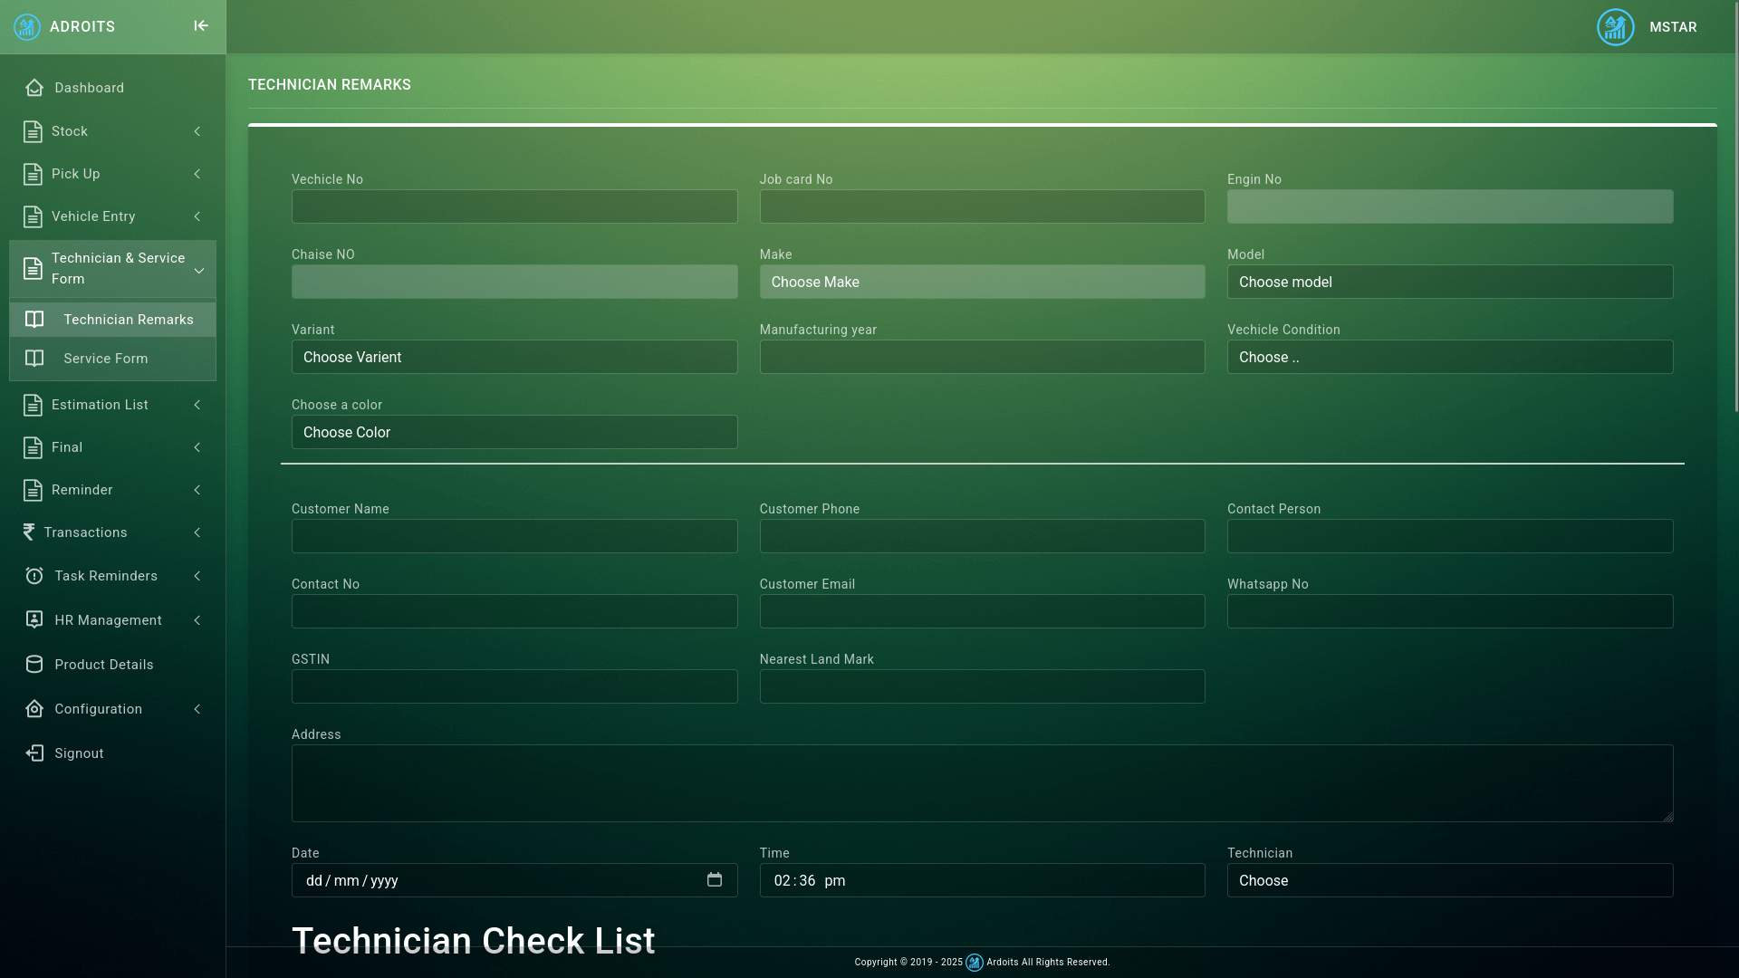Expand the Stock menu chevron

[197, 131]
